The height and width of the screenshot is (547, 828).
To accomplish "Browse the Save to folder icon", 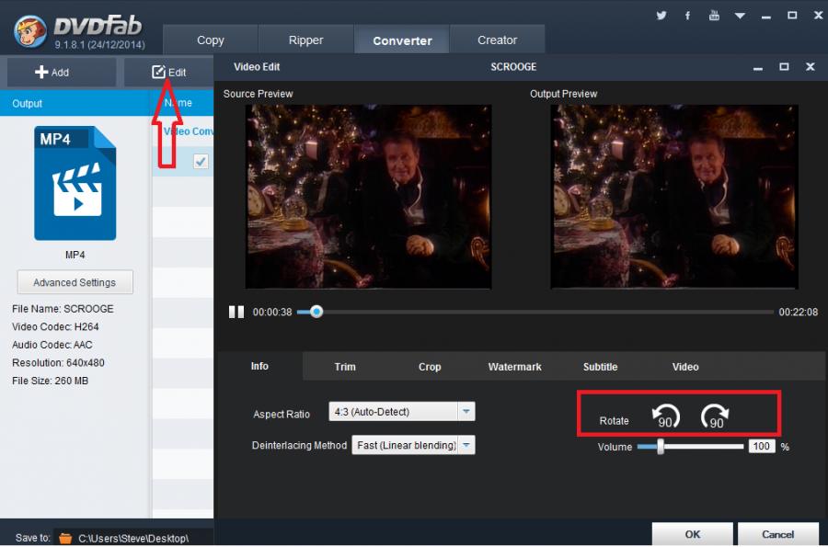I will coord(65,538).
